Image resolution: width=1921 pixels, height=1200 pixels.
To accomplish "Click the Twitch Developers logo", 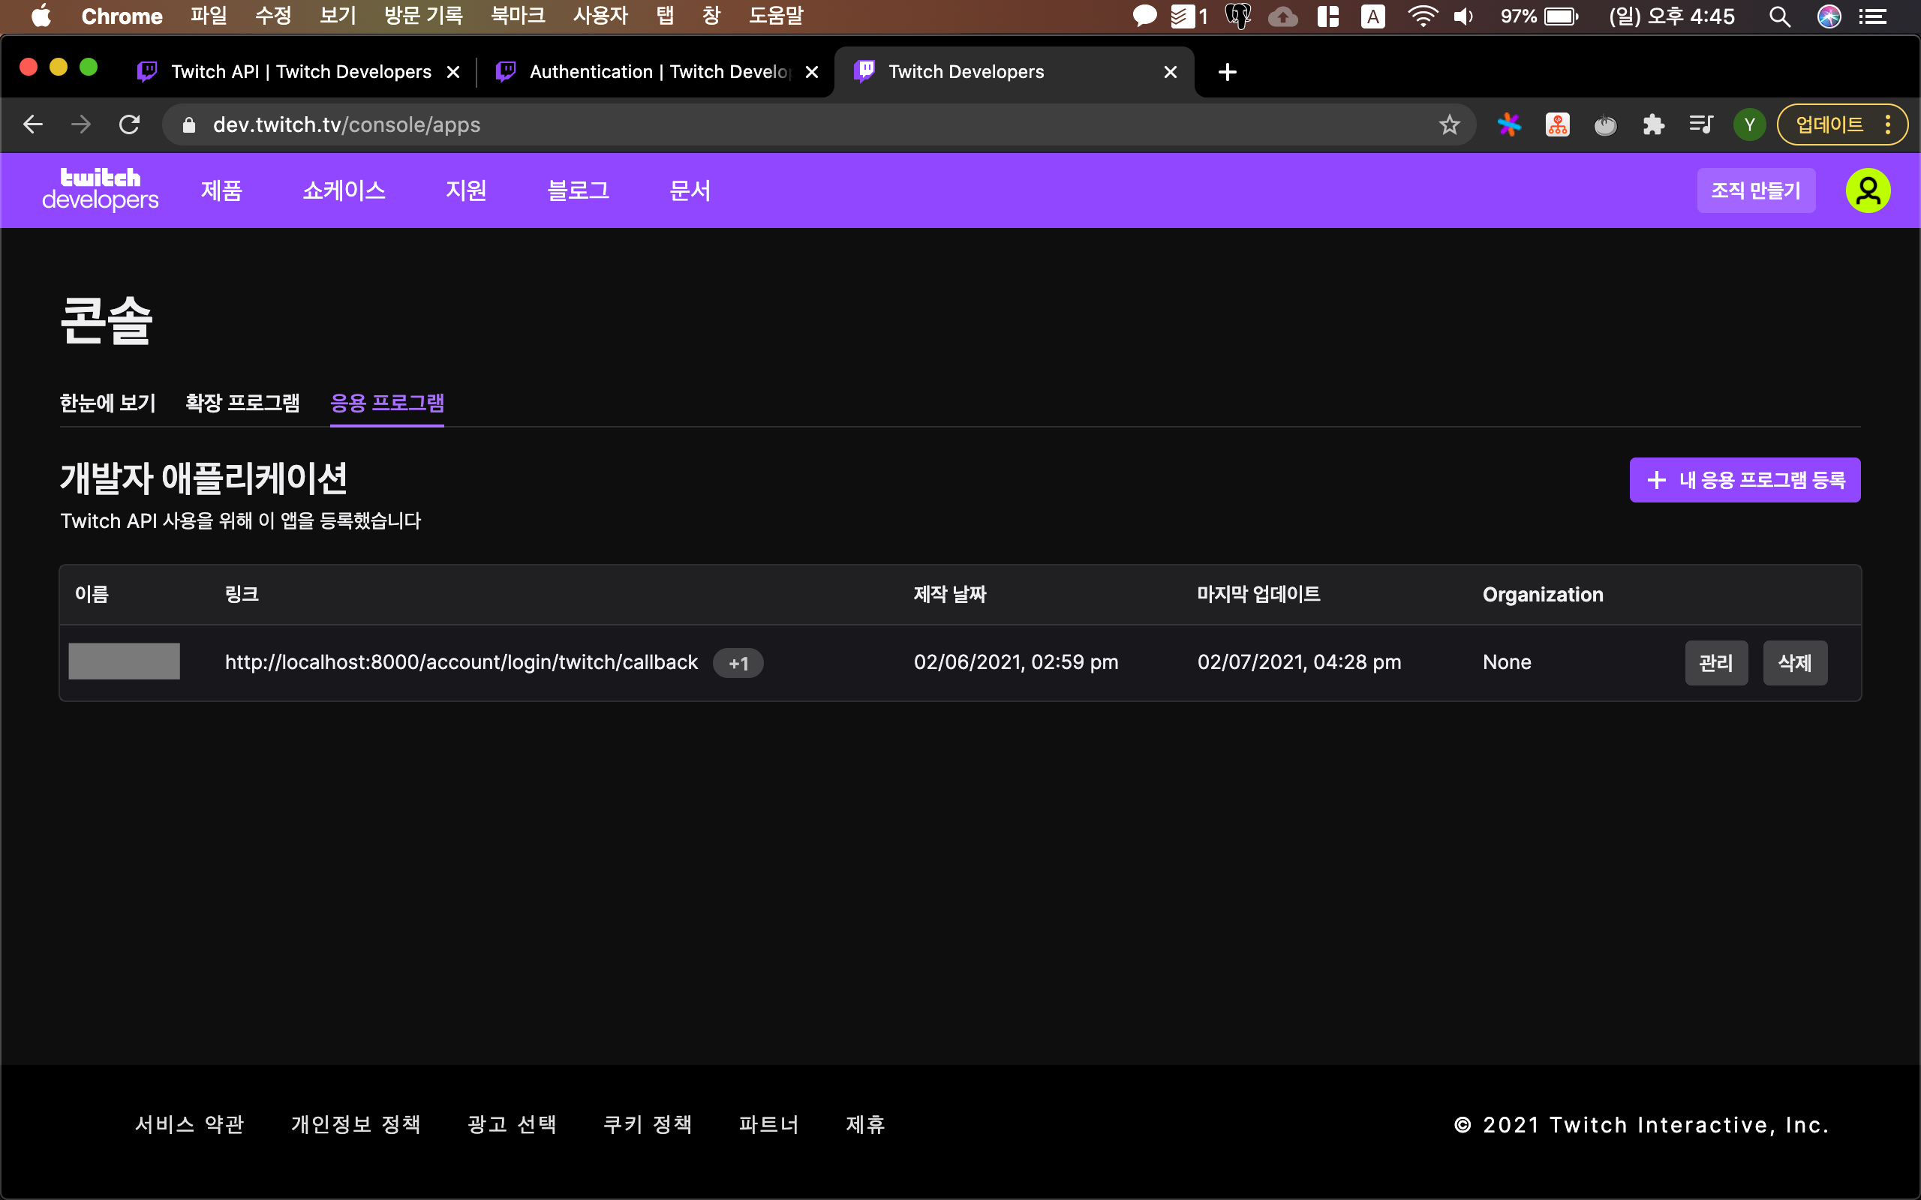I will coord(100,190).
